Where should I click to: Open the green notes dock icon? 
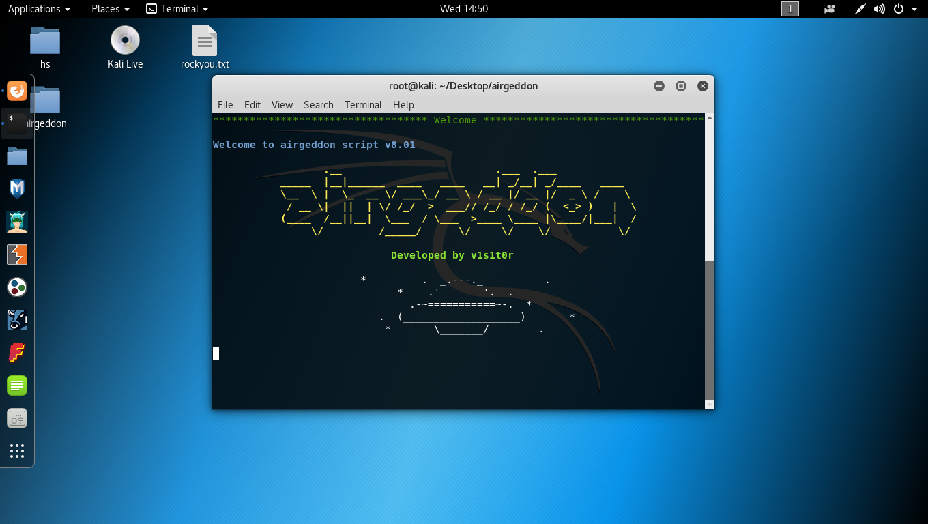click(x=17, y=385)
